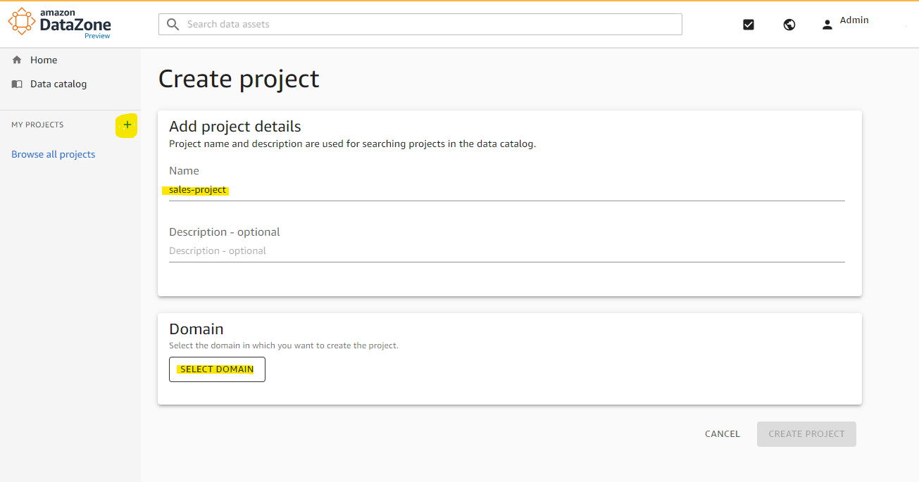Click the Description optional input field

click(x=507, y=251)
